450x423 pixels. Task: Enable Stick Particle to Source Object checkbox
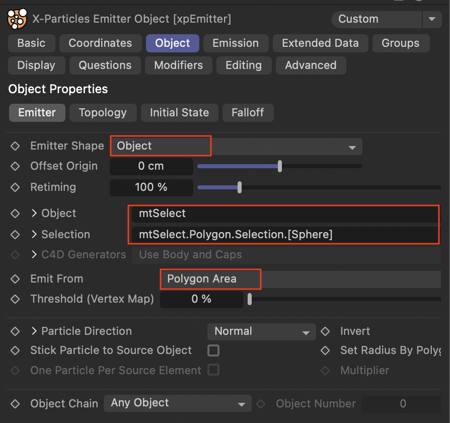coord(213,350)
